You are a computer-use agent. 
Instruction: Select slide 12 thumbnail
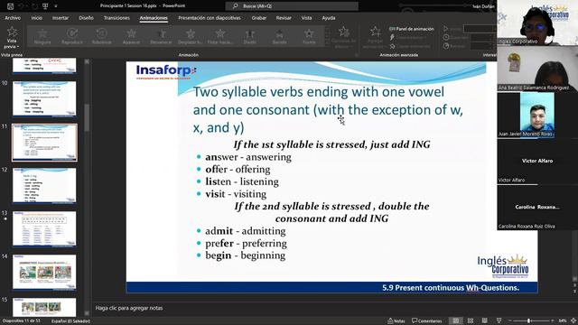pos(44,185)
